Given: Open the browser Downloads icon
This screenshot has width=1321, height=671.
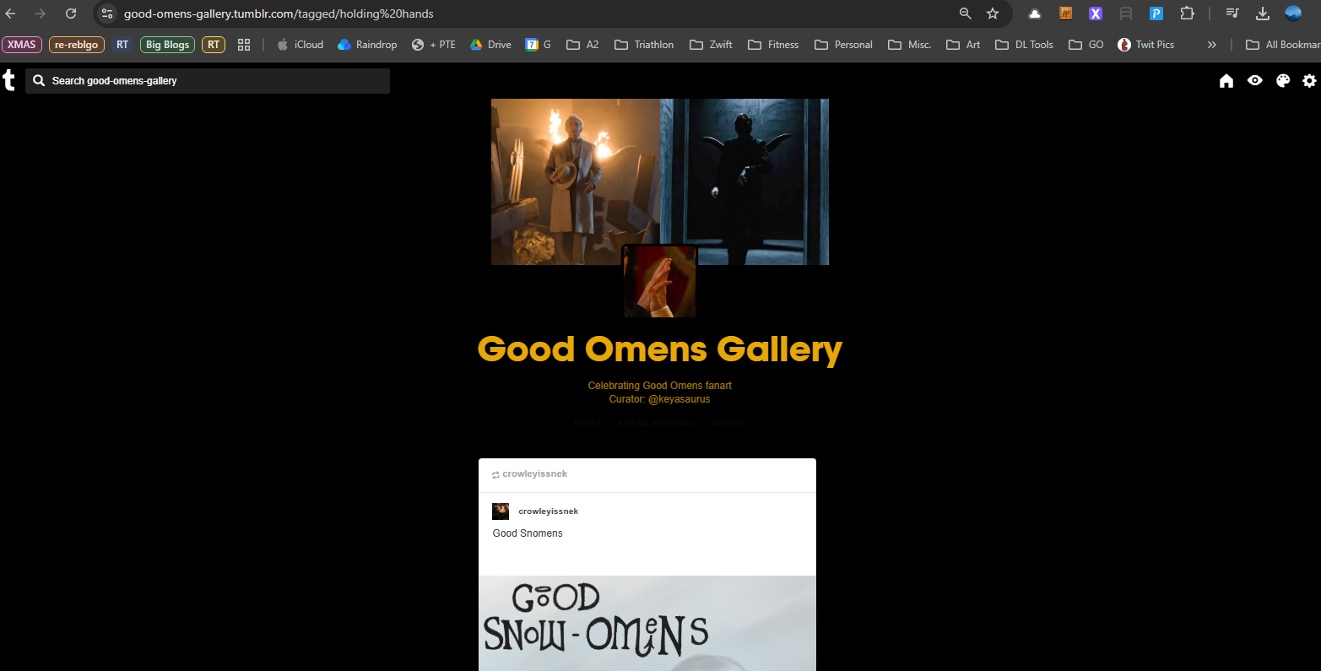Looking at the screenshot, I should (1263, 14).
